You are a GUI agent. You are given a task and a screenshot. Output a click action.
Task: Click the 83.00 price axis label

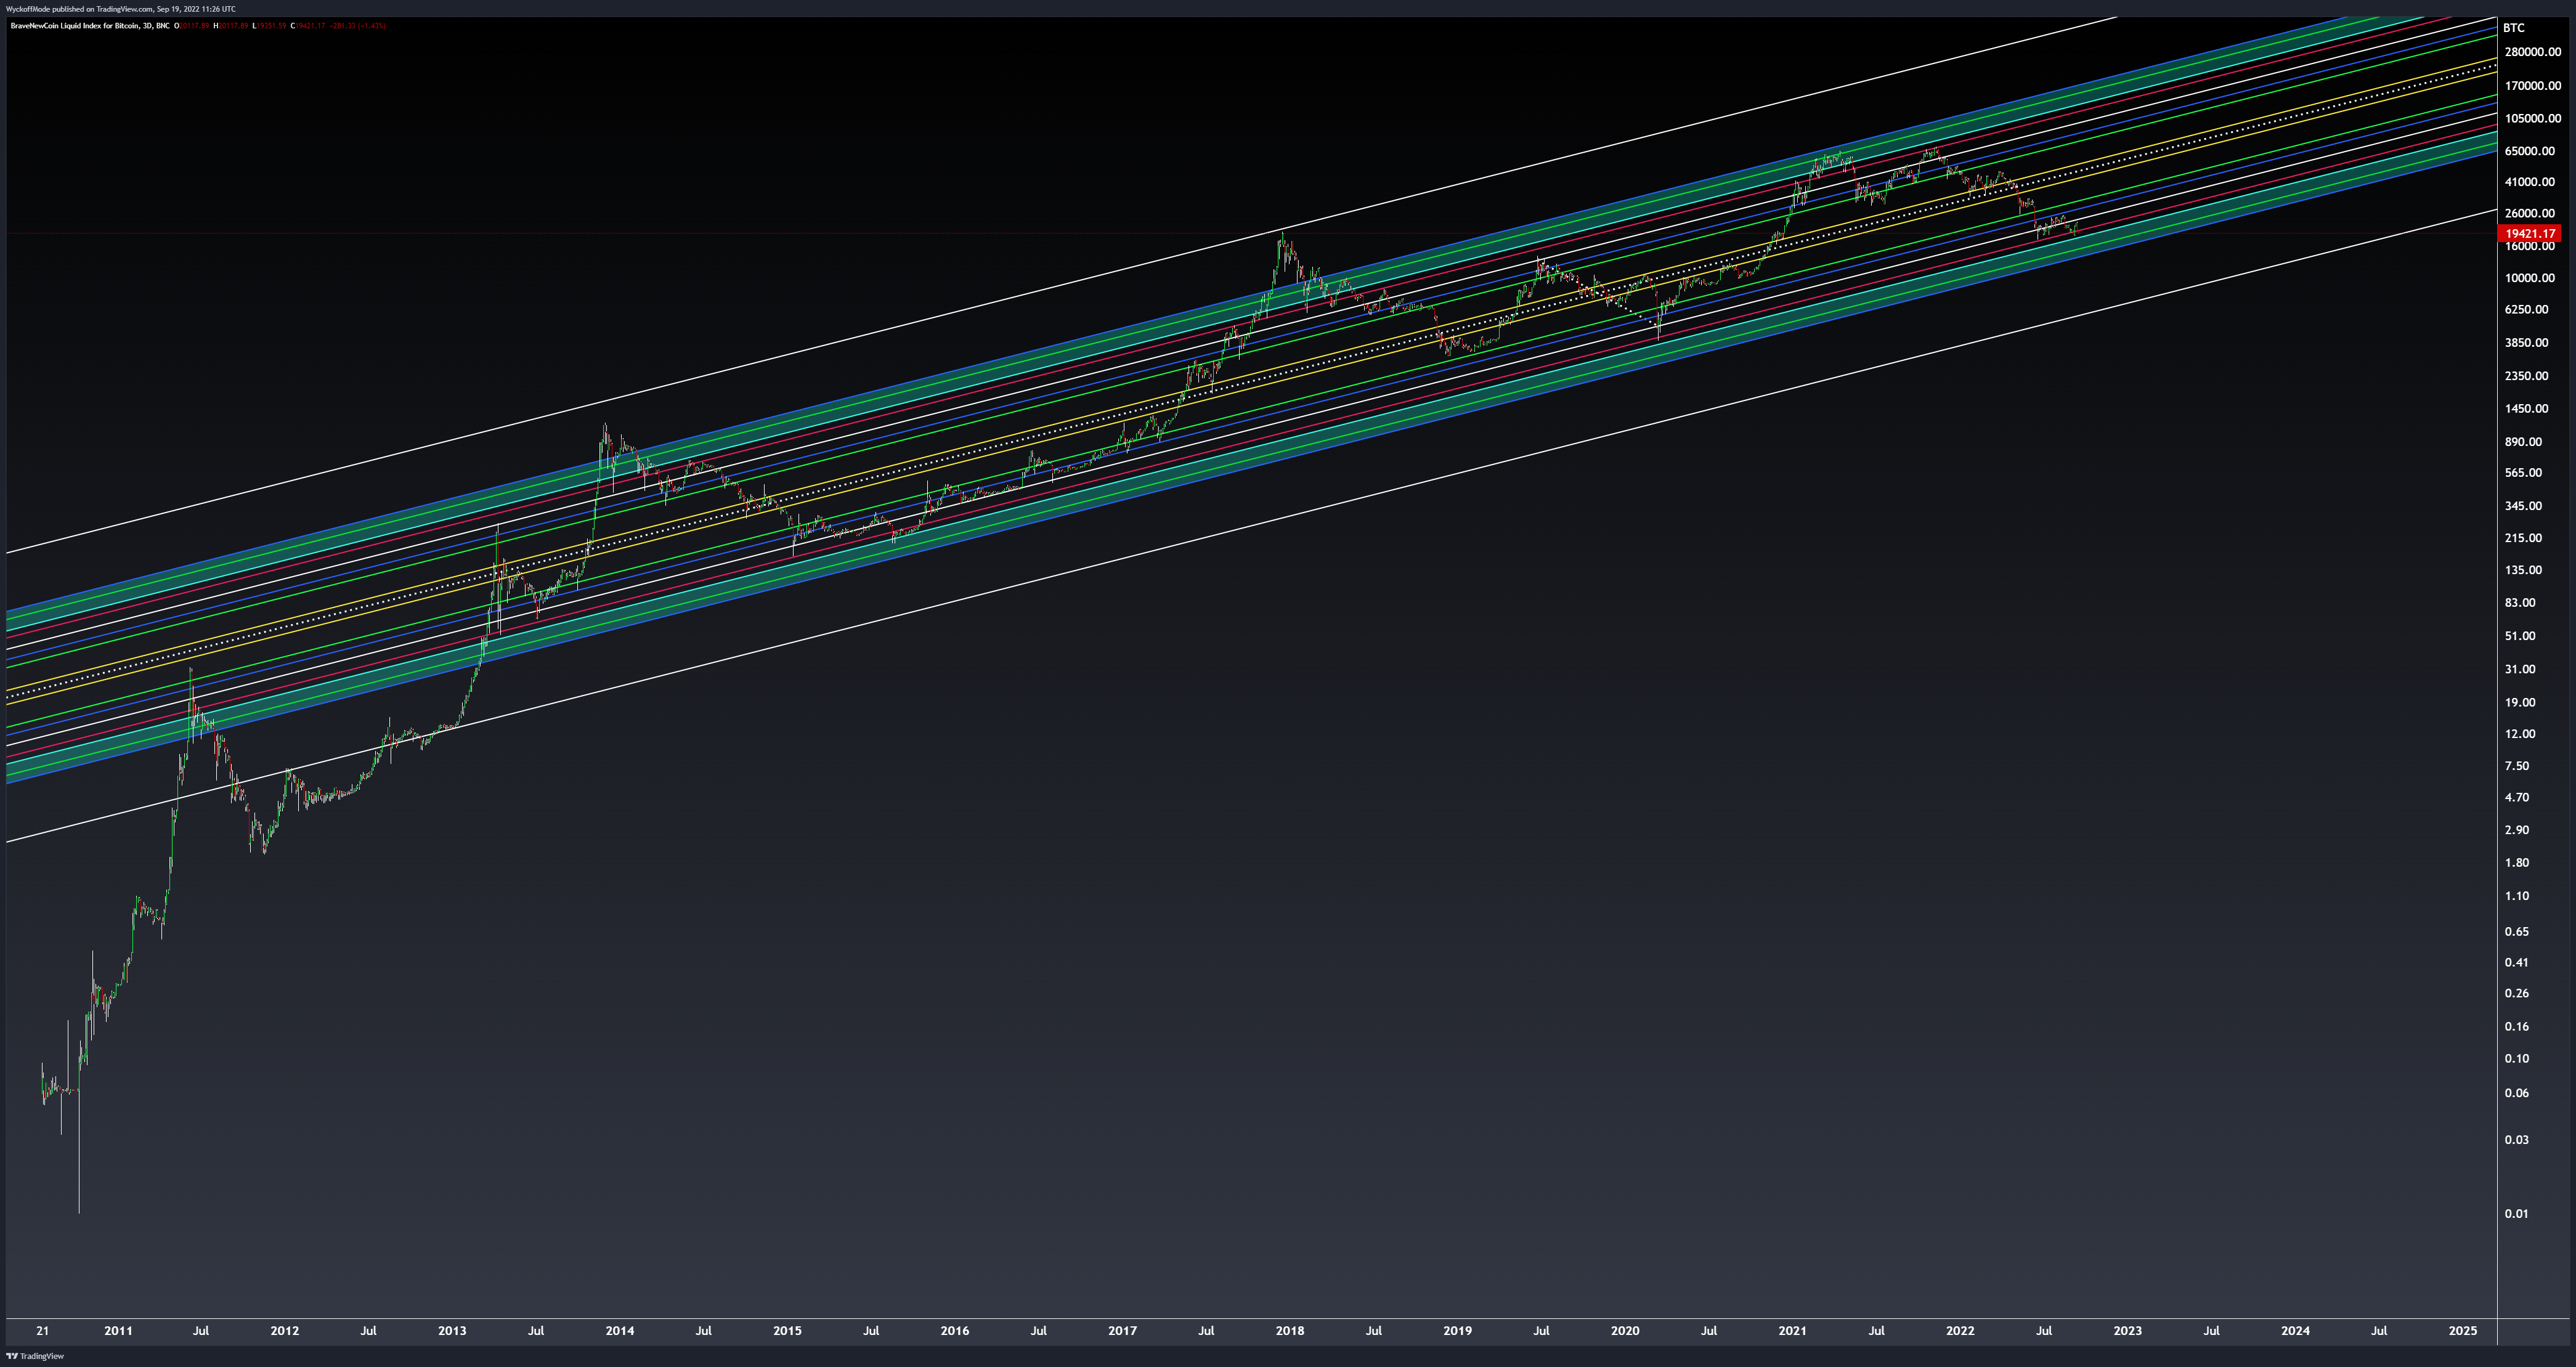2521,603
